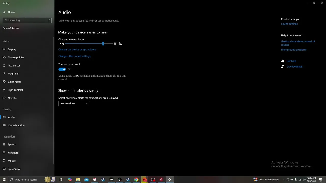This screenshot has width=326, height=183.
Task: Click the Find a setting search box
Action: click(27, 20)
